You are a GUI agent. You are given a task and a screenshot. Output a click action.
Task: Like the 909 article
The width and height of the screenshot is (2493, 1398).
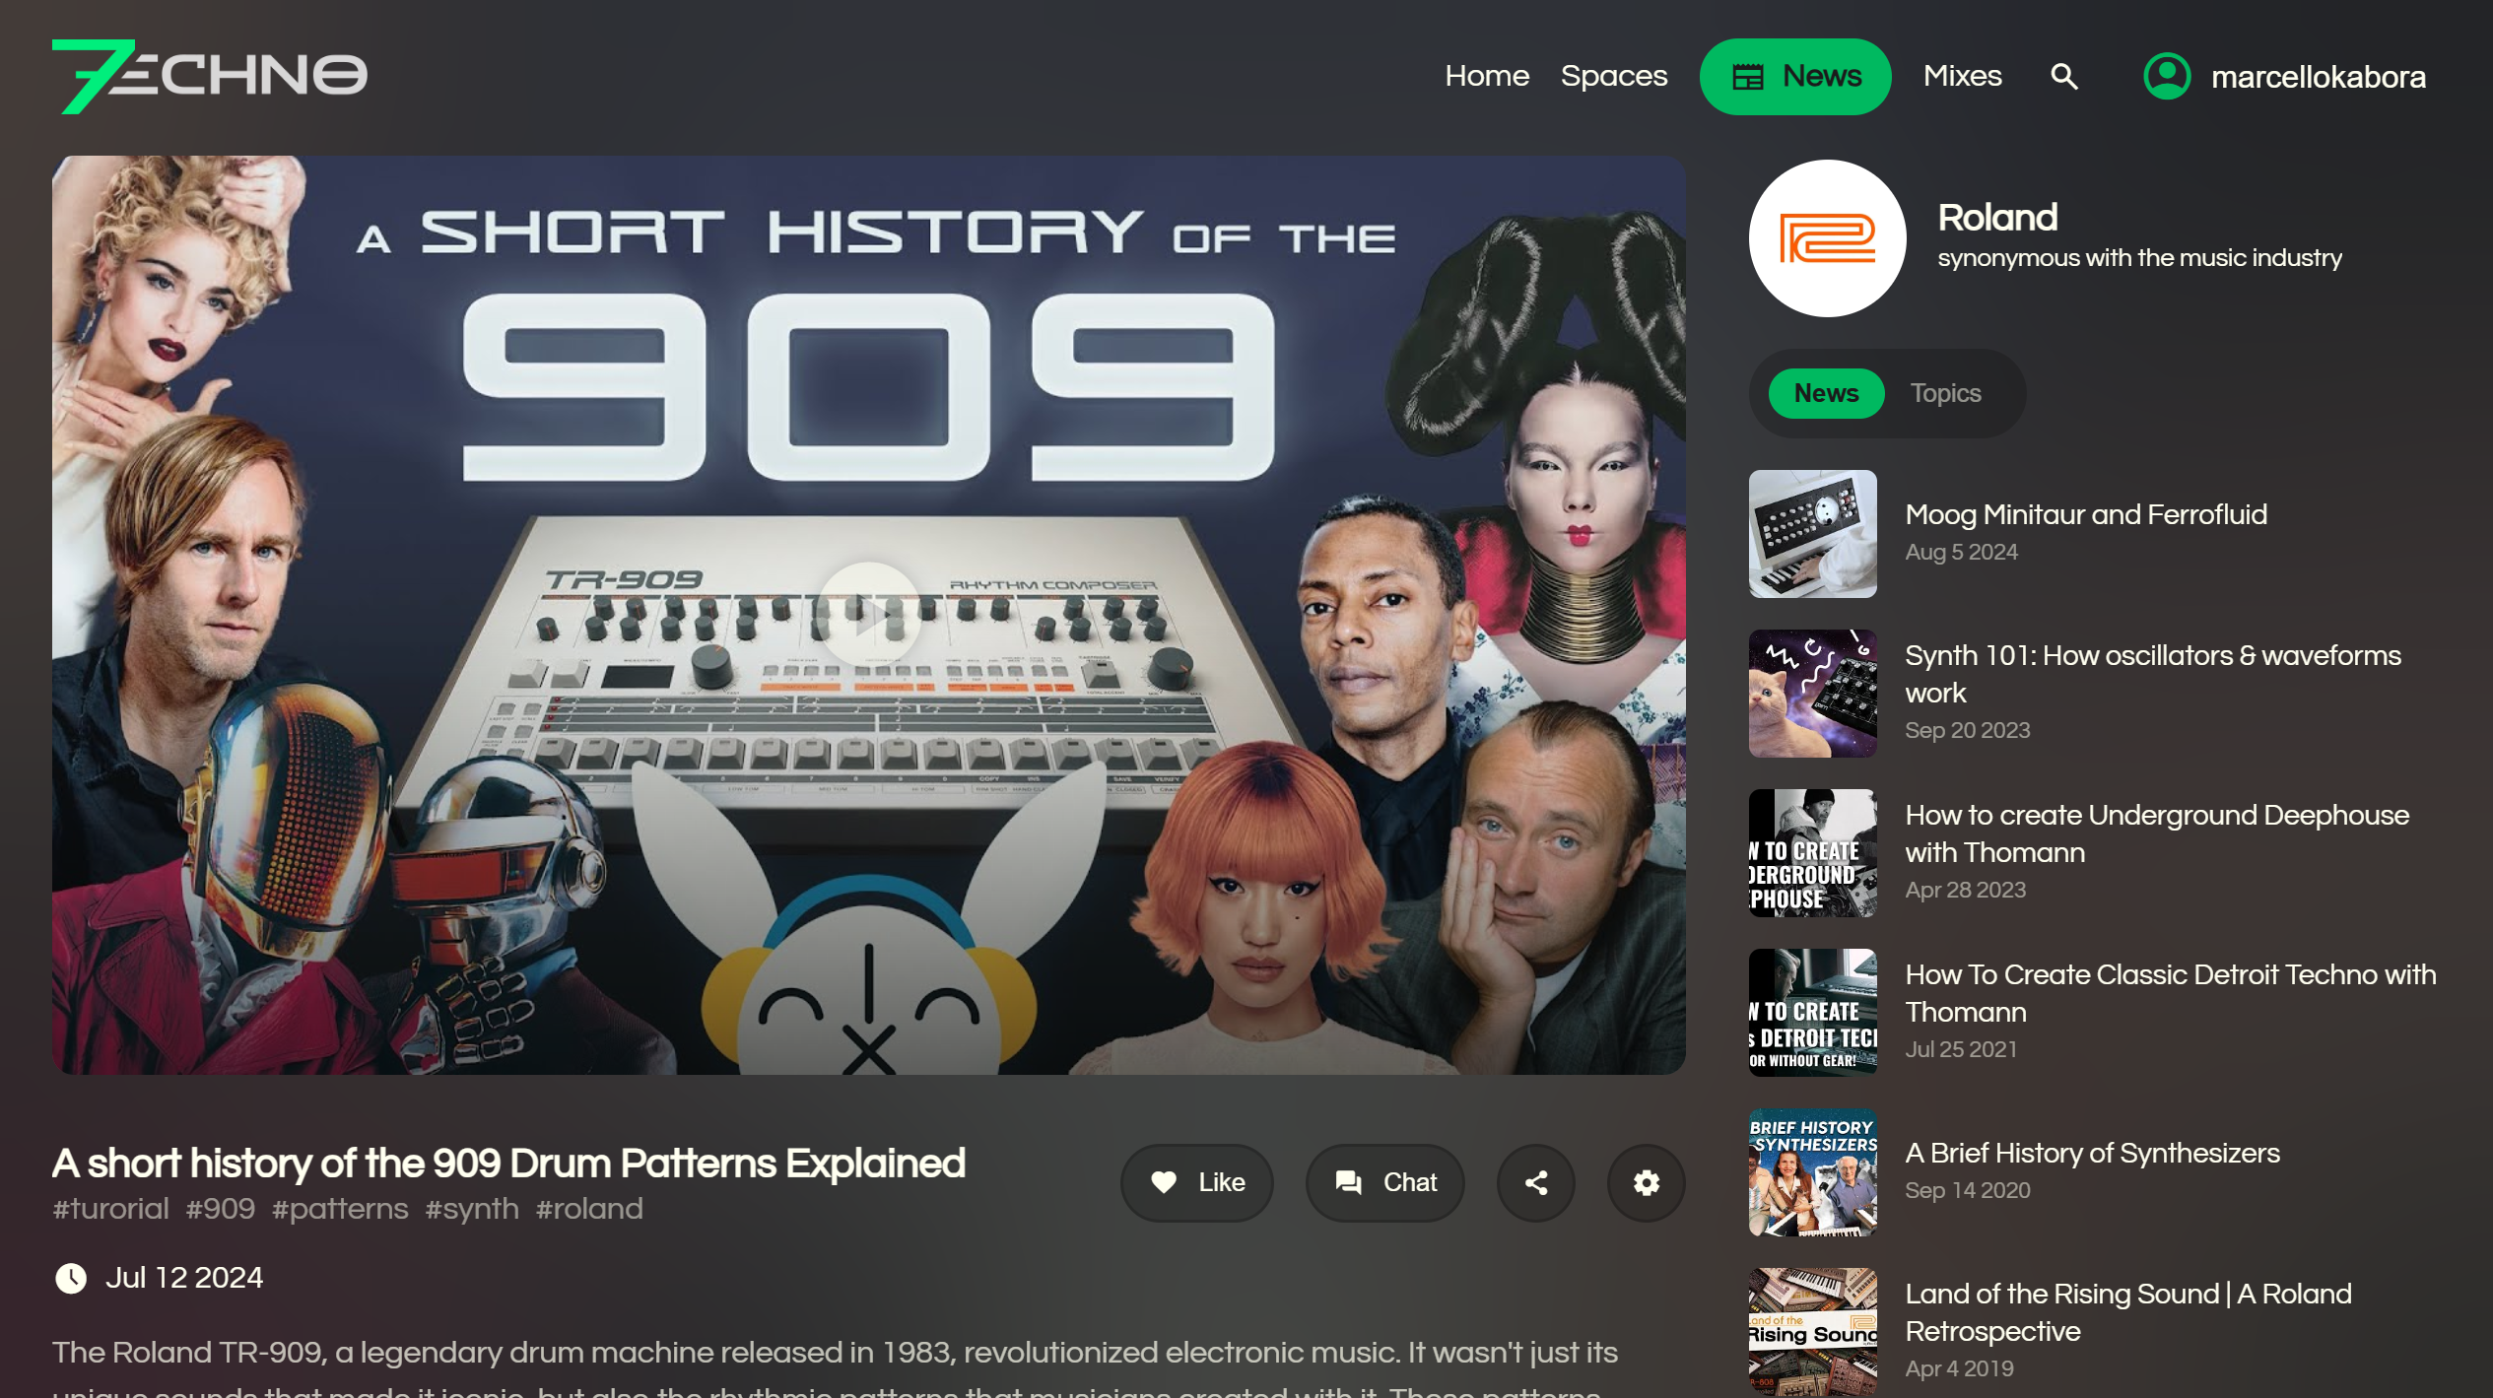(1196, 1182)
